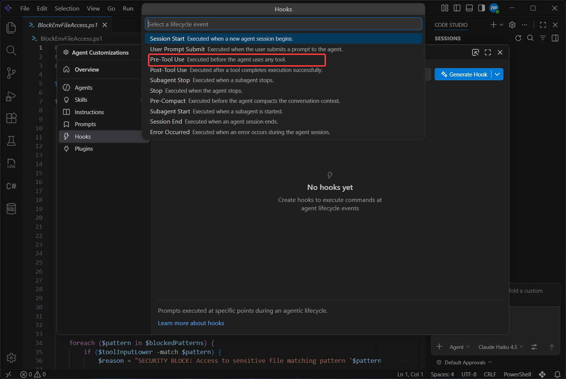Open the Explorer view in activity bar

coord(11,28)
